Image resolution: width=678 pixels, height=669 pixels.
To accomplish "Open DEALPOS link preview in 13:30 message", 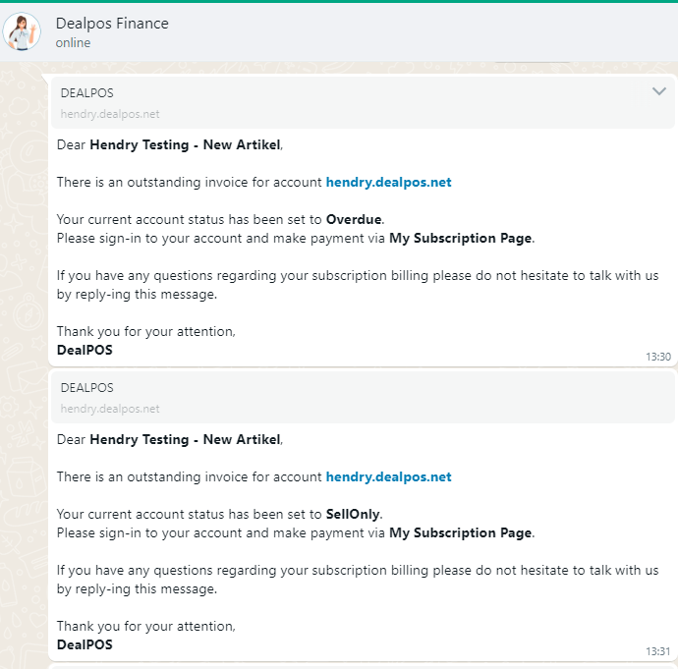I will (363, 103).
